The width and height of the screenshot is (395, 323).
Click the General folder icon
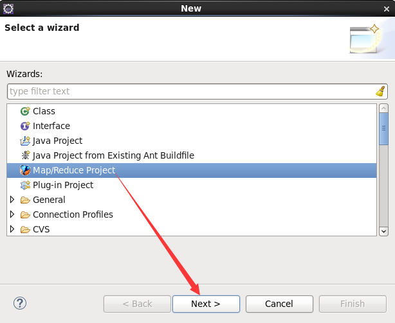point(25,200)
